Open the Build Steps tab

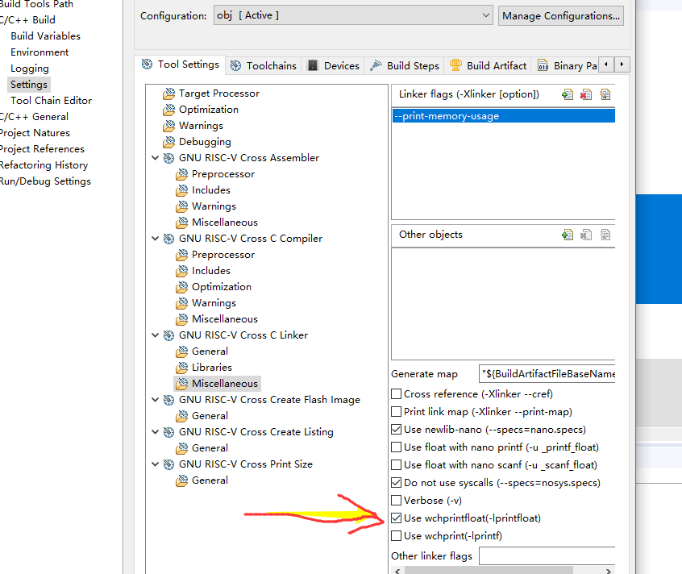405,65
